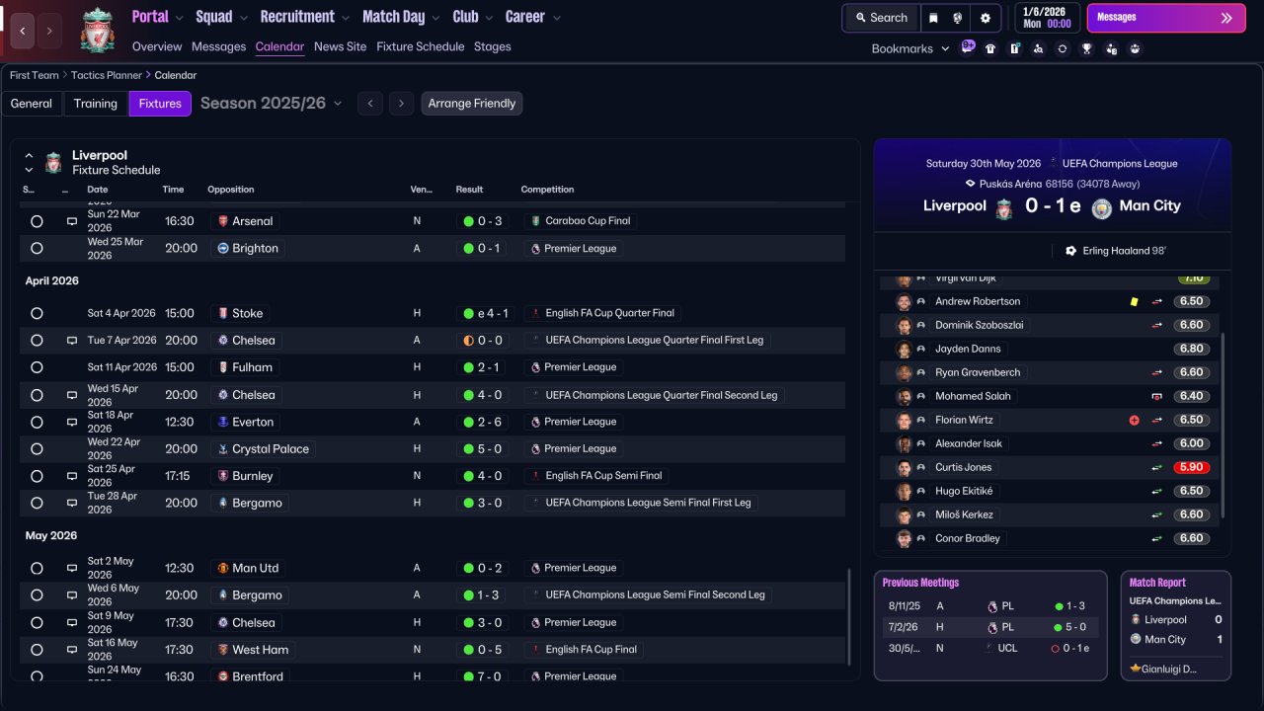
Task: Expand the Bookmarks dropdown
Action: pos(910,48)
